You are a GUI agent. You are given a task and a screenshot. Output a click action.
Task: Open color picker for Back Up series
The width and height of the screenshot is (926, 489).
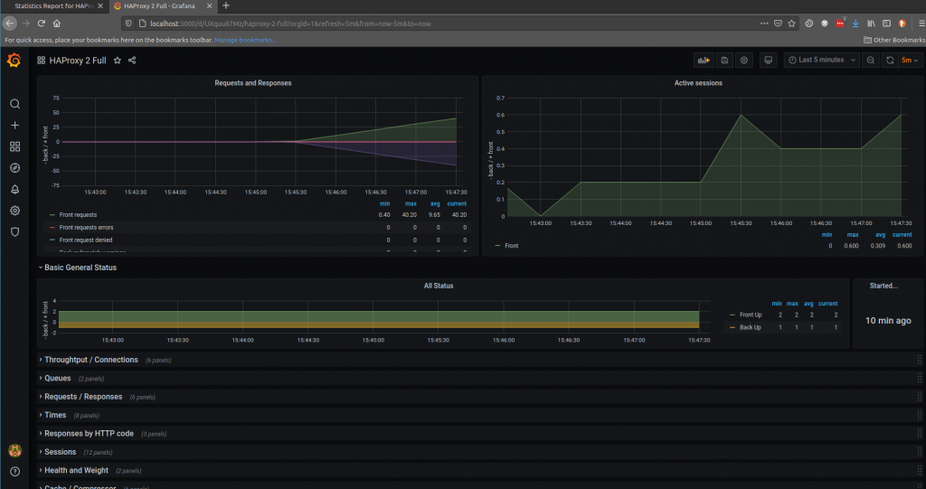pyautogui.click(x=732, y=327)
